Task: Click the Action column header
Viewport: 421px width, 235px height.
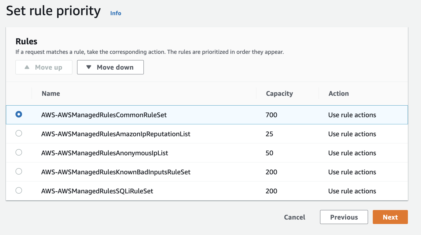Action: (x=339, y=93)
